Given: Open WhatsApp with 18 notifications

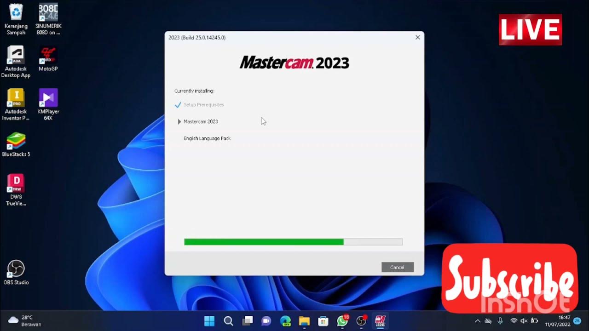Looking at the screenshot, I should pos(342,320).
